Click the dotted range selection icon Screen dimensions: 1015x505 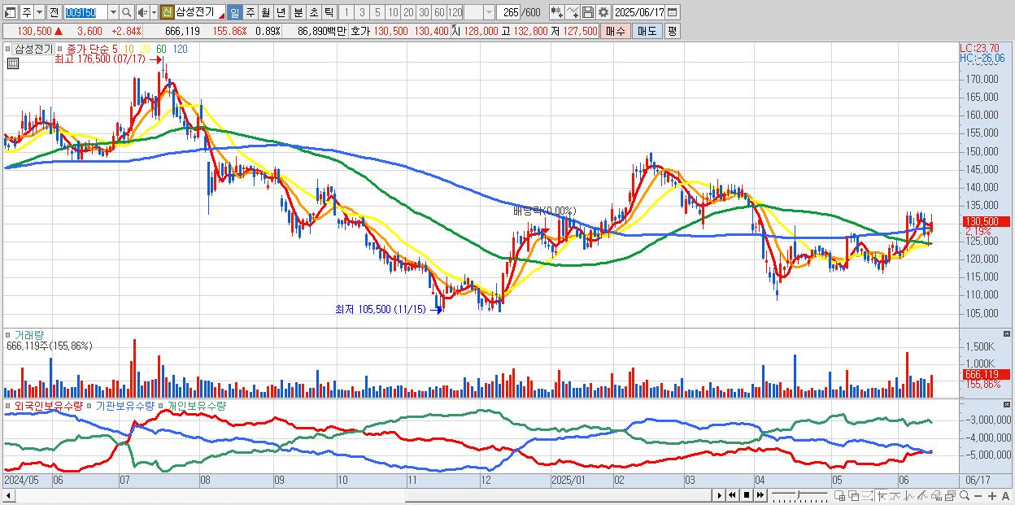pyautogui.click(x=867, y=496)
